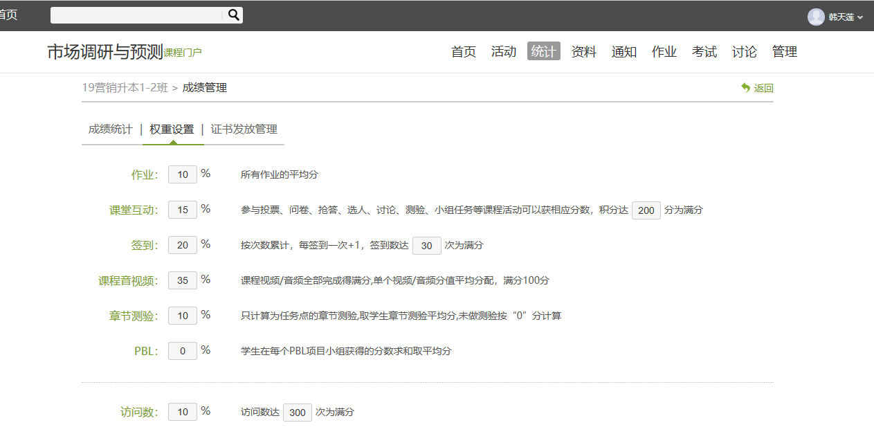The width and height of the screenshot is (874, 434).
Task: Go to the 活动 navigation item
Action: [x=504, y=52]
